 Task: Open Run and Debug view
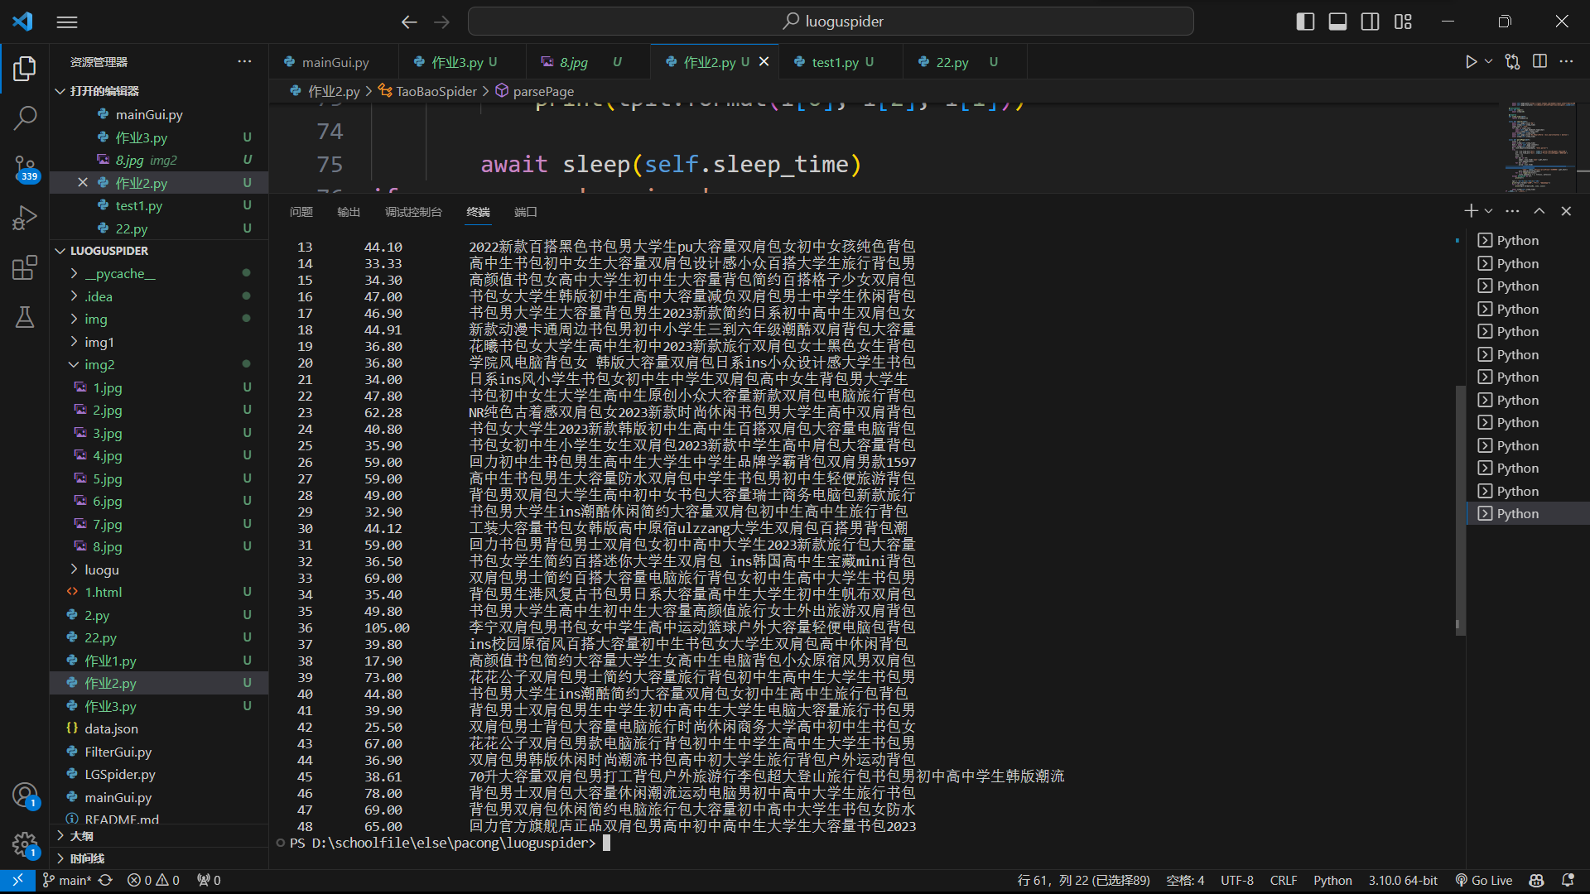point(25,218)
